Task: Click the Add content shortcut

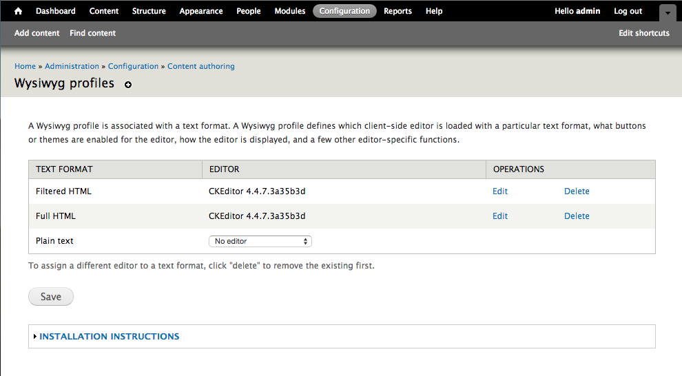Action: click(37, 33)
